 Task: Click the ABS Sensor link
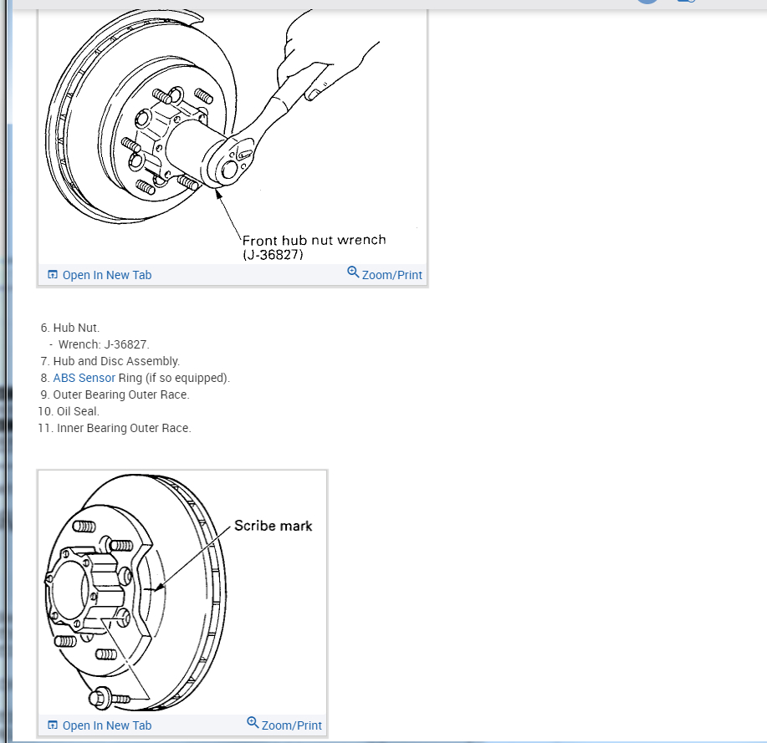(x=84, y=378)
